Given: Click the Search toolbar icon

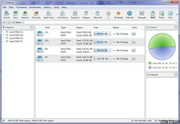Looking at the screenshot, I should [x=6, y=14].
